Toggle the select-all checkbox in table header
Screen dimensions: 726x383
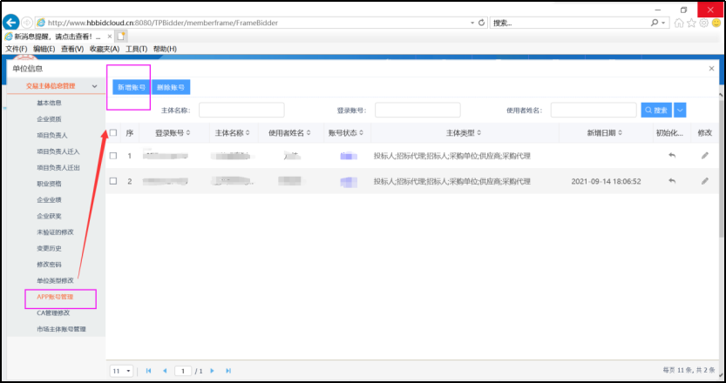[x=113, y=133]
